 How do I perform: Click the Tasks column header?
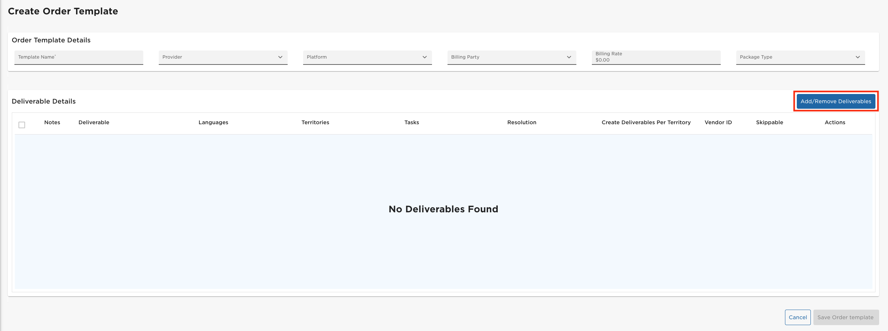coord(412,122)
